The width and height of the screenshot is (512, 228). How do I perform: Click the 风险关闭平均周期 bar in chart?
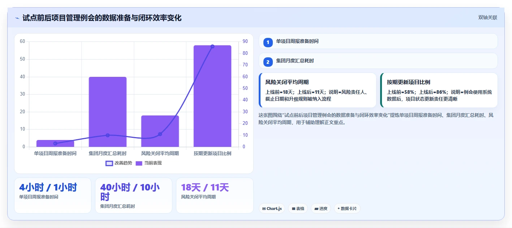tap(160, 131)
